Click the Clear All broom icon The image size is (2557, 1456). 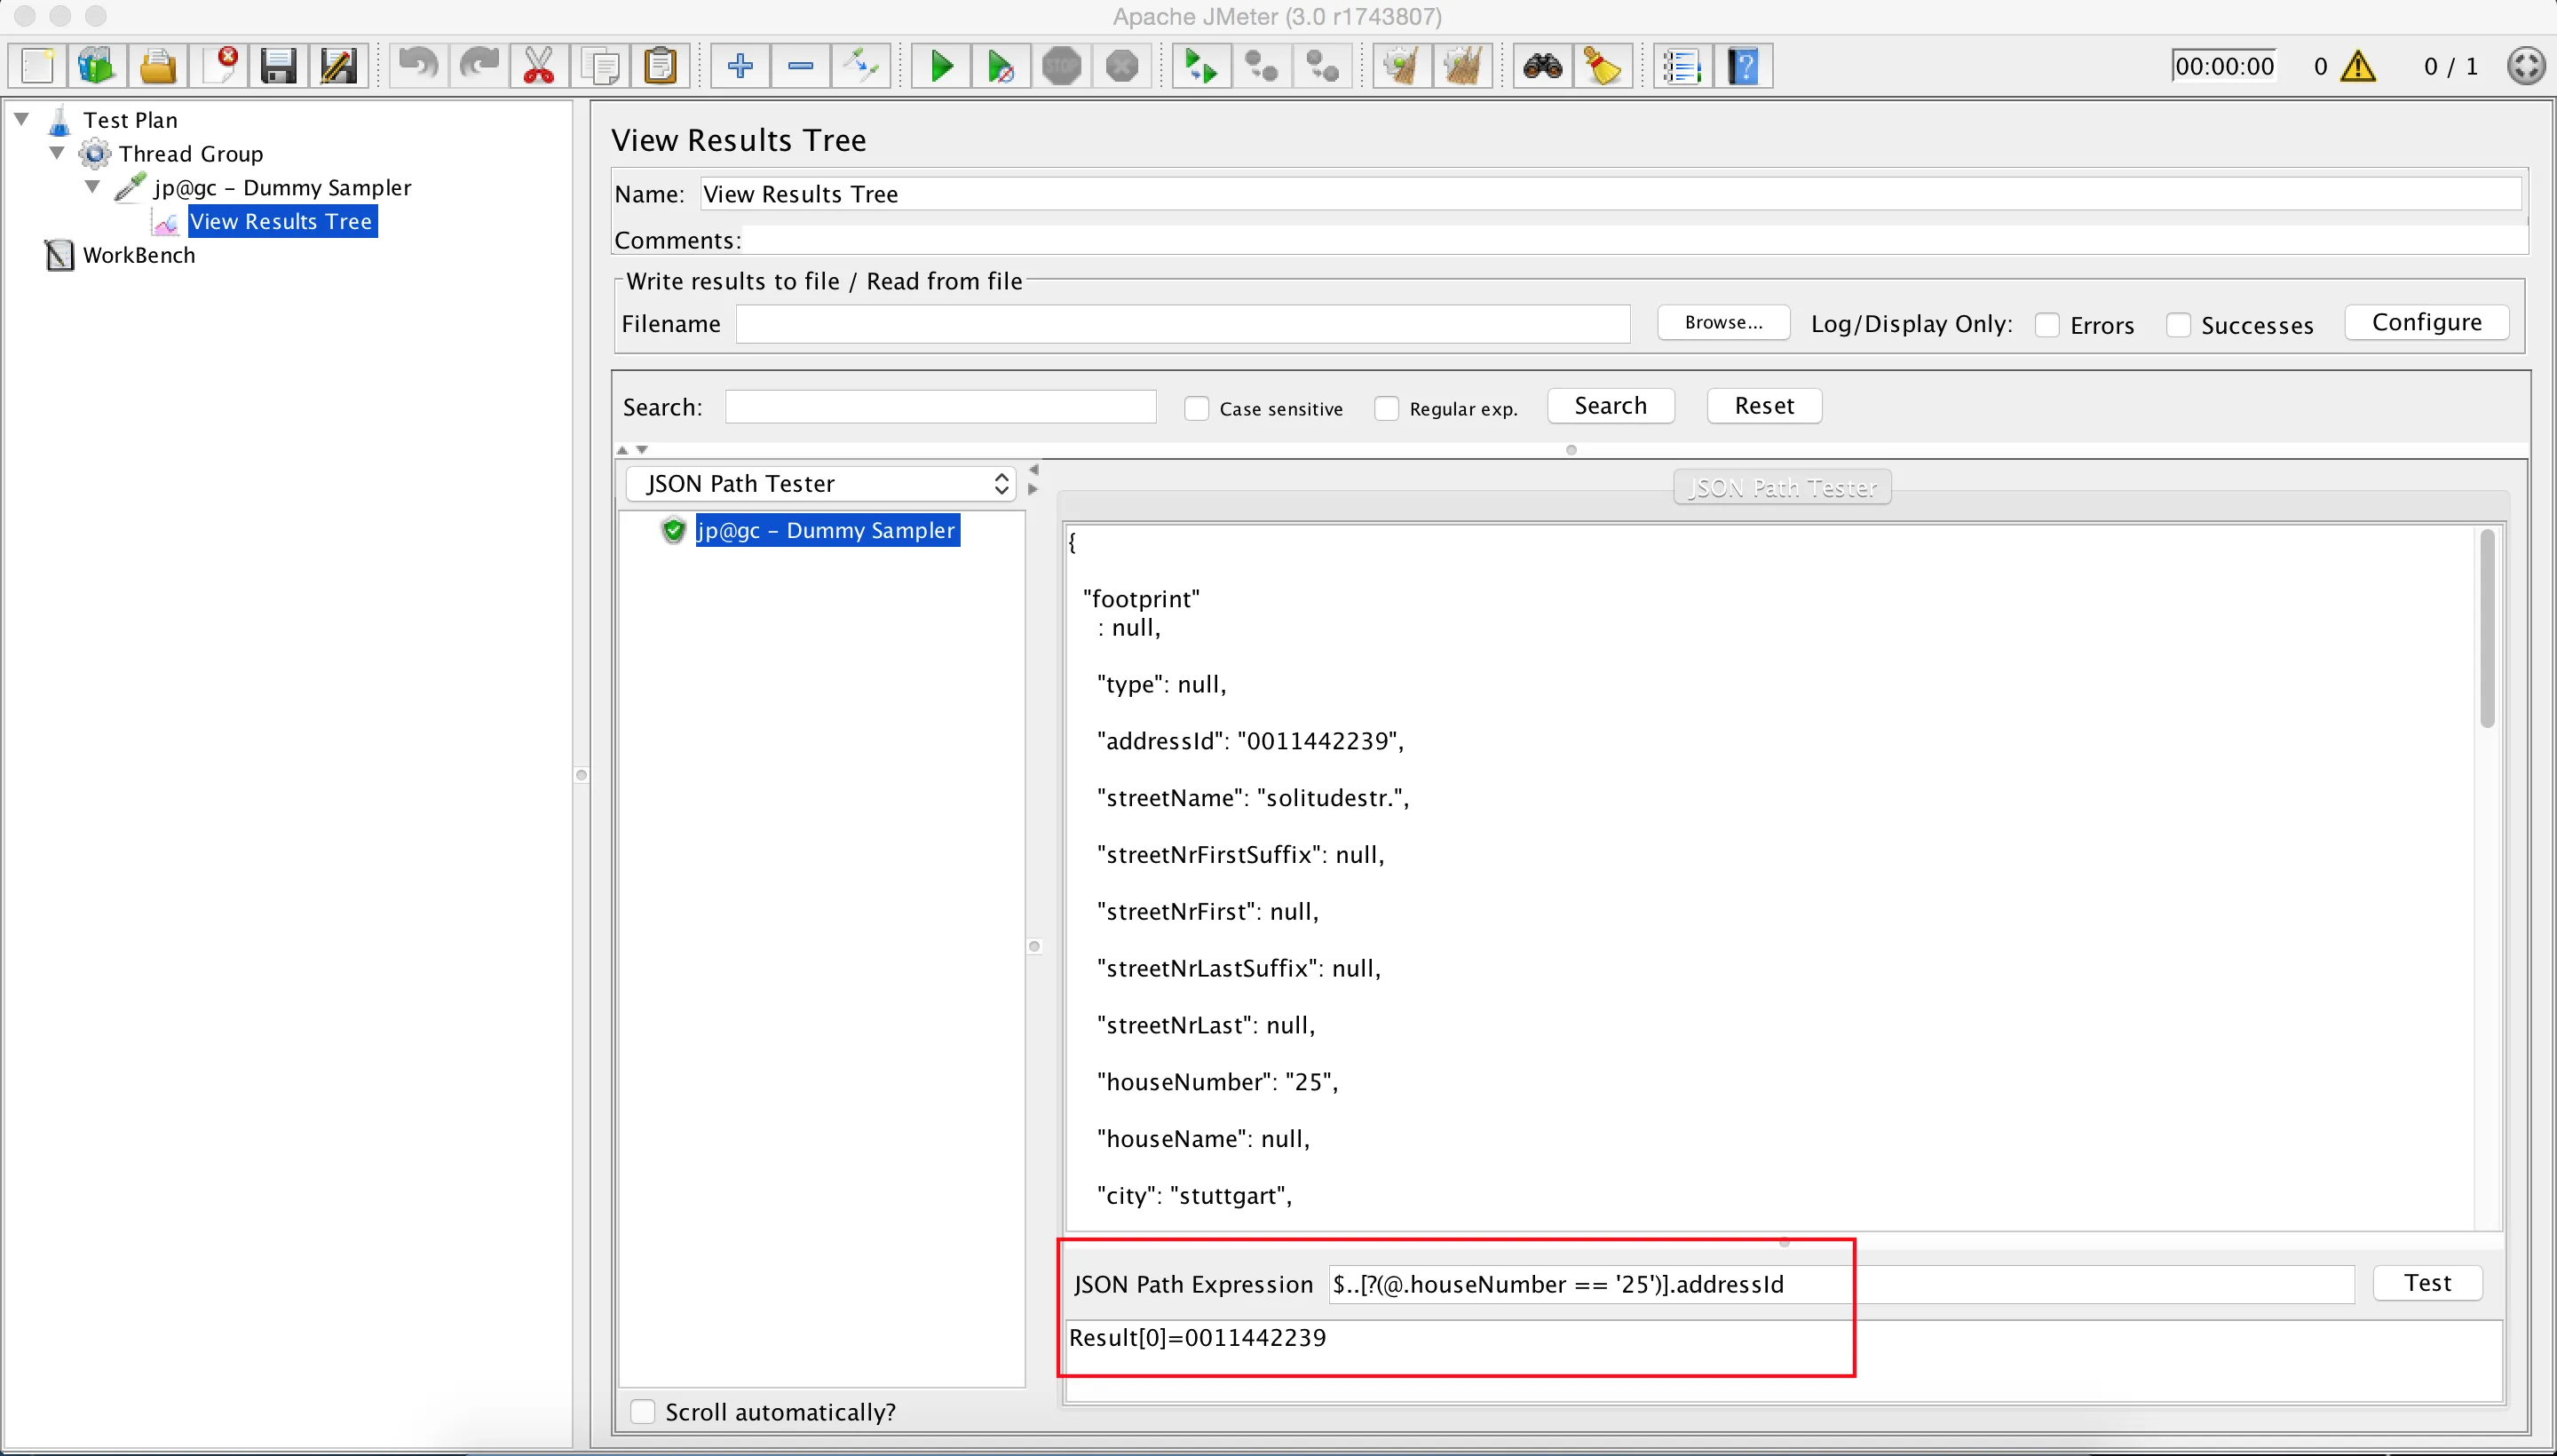1462,66
